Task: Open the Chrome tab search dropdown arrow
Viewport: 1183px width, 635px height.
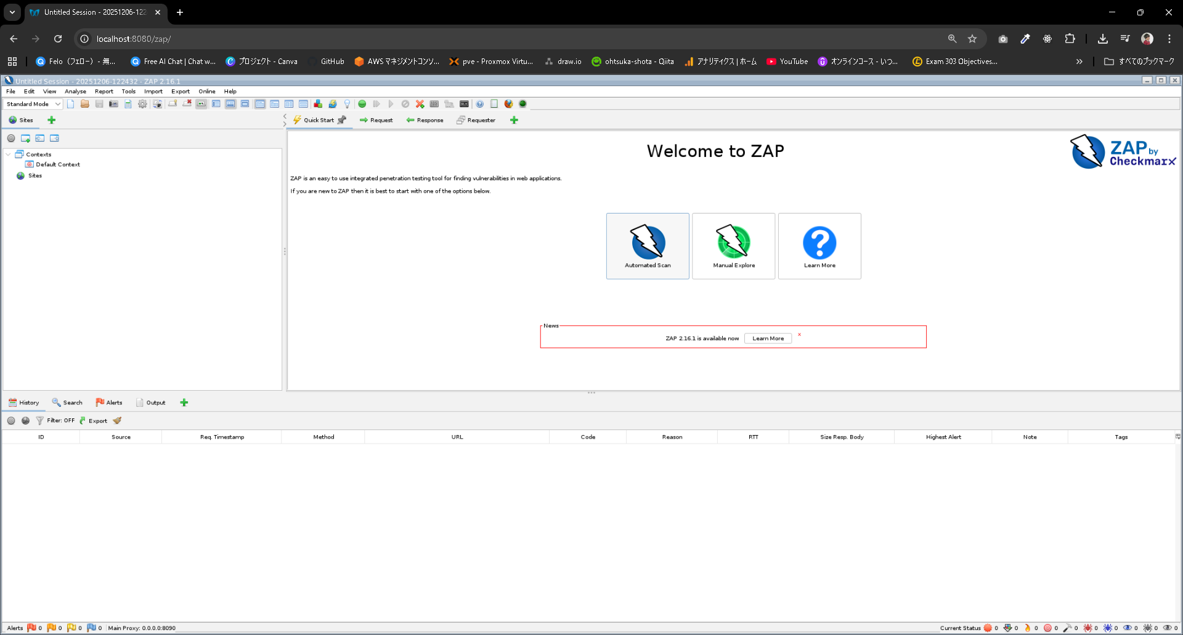Action: click(x=12, y=12)
